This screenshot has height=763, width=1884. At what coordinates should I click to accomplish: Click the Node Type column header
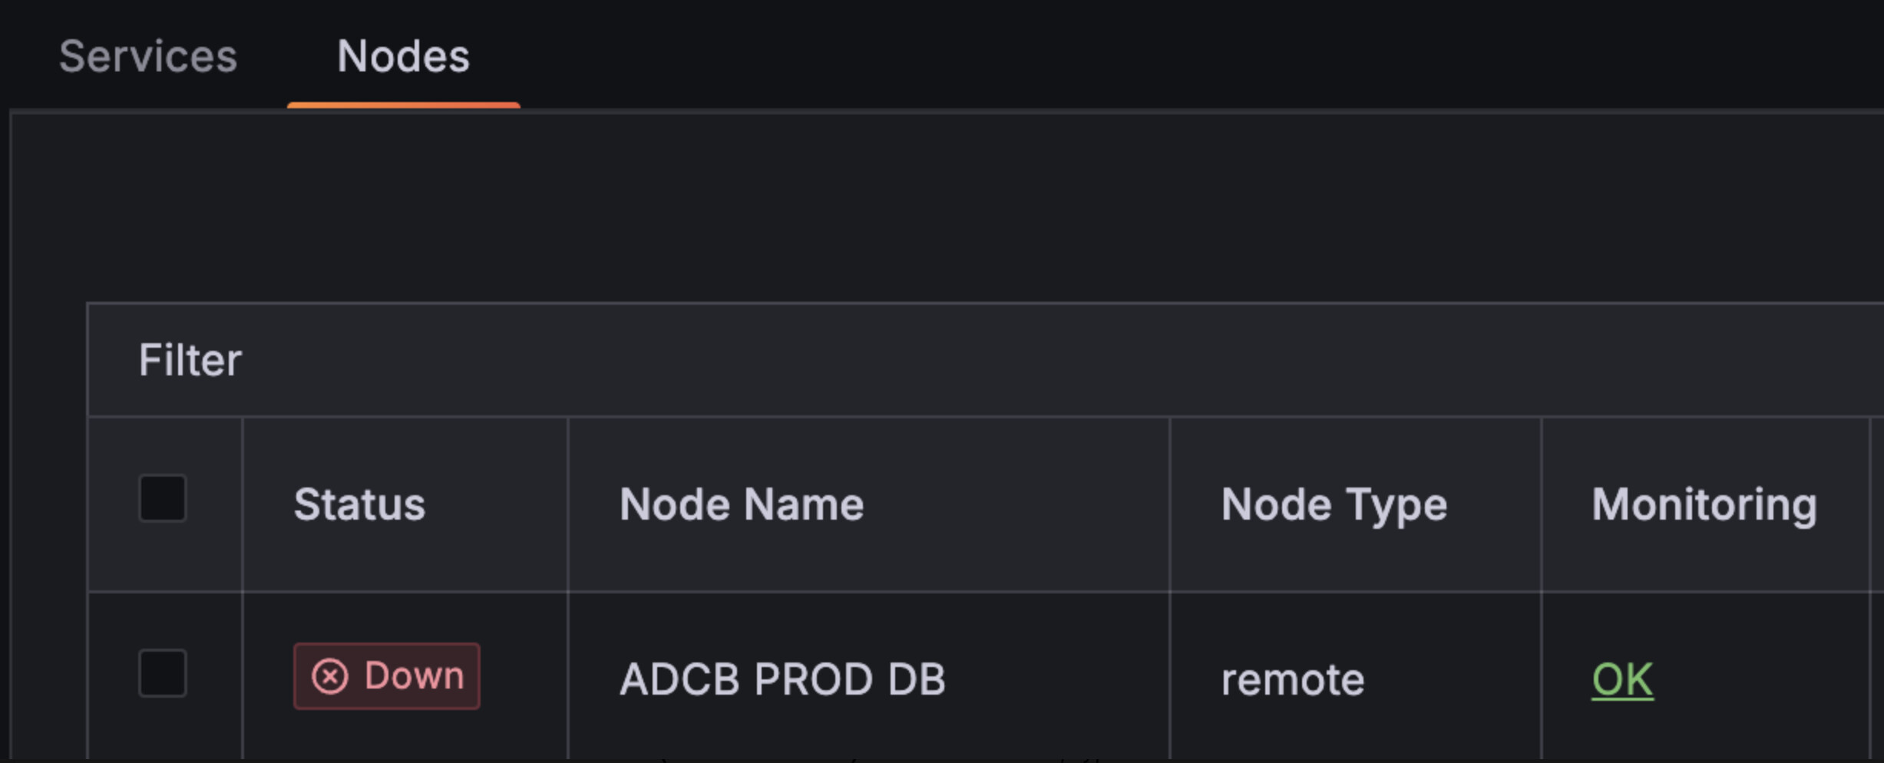click(x=1334, y=504)
